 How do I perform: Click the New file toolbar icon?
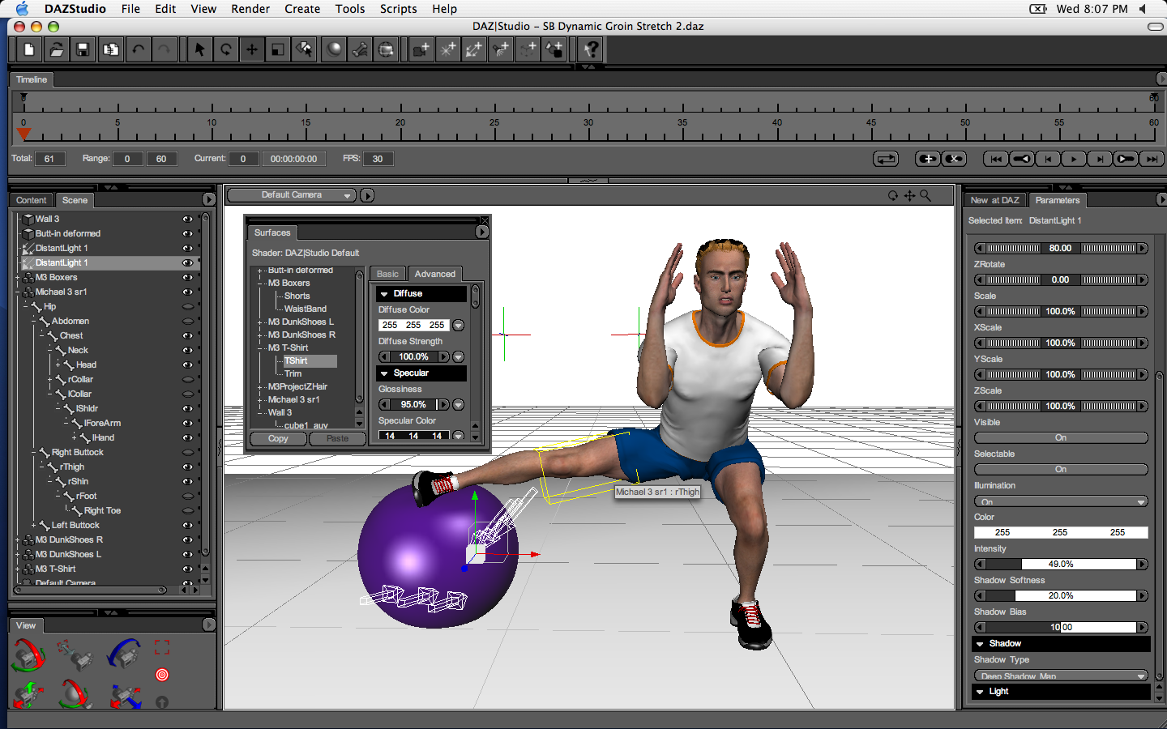(29, 50)
